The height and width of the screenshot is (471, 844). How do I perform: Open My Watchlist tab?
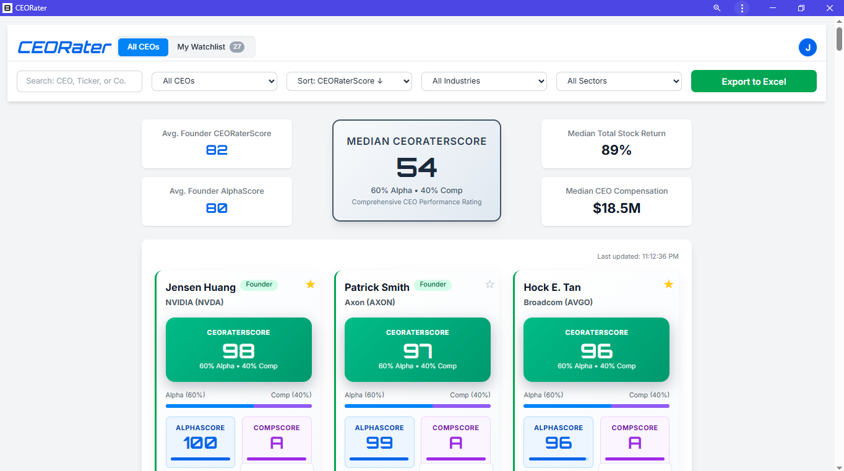coord(210,47)
